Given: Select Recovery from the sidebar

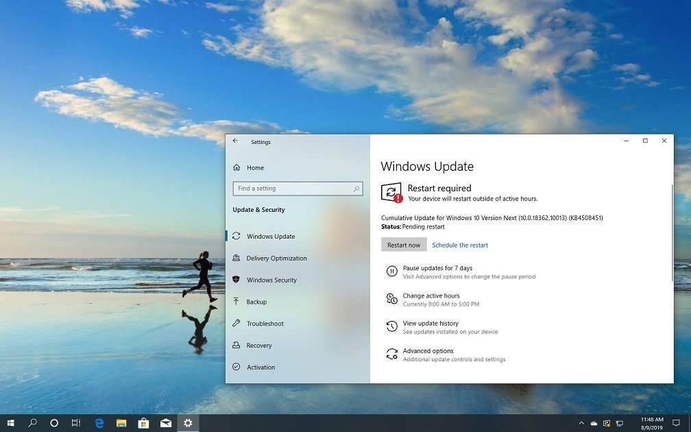Looking at the screenshot, I should [x=259, y=346].
